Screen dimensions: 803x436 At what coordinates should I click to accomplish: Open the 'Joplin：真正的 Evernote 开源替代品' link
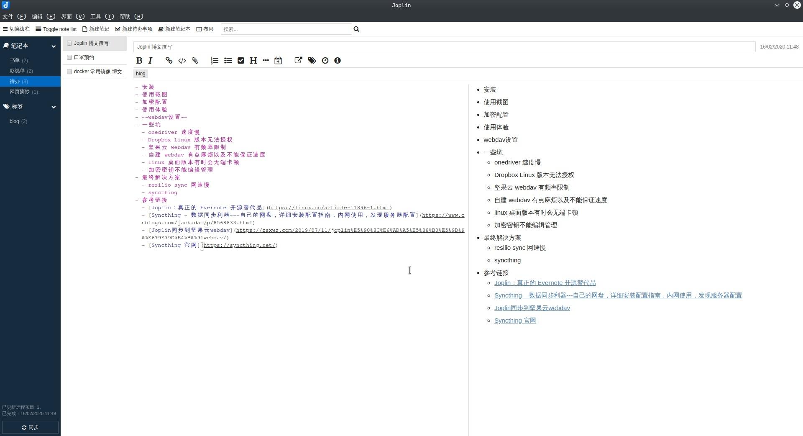coord(545,283)
